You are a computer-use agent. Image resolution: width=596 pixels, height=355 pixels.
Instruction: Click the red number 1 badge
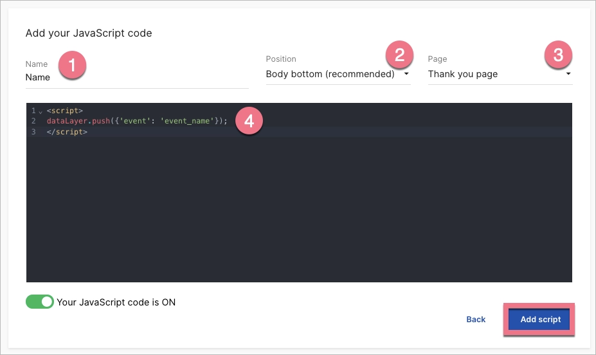click(72, 66)
